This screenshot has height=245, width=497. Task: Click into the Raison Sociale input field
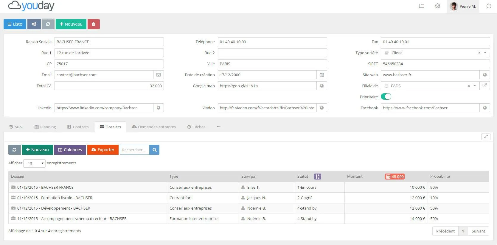109,42
